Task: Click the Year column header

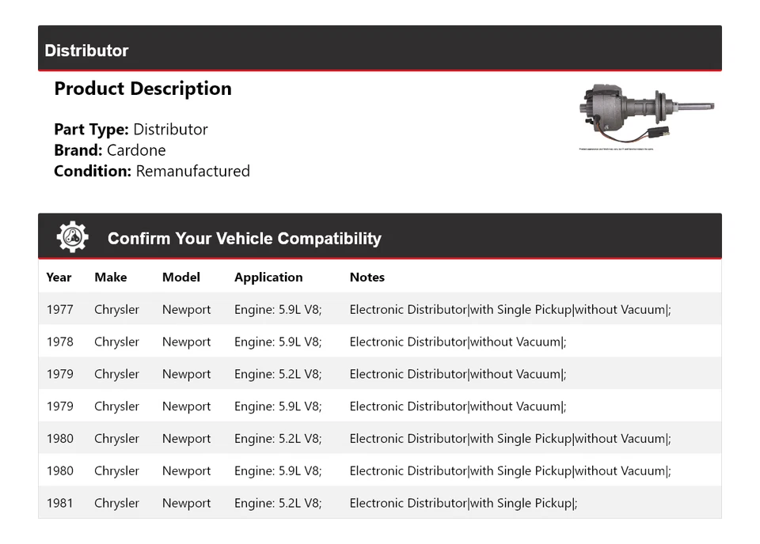Action: [59, 278]
